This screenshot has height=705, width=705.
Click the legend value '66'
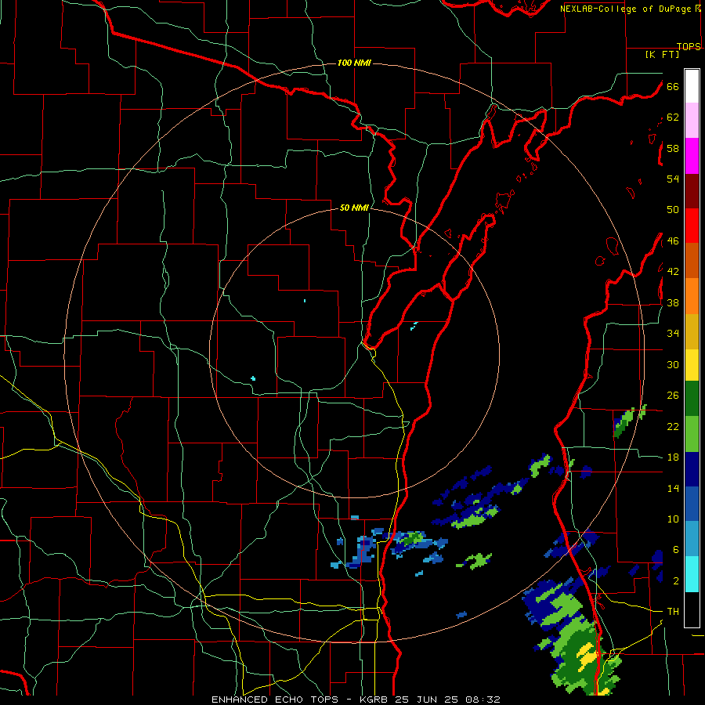(673, 86)
